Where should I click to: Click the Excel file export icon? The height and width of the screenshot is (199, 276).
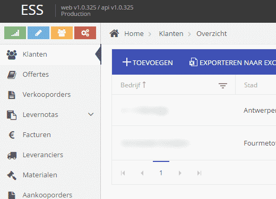(193, 62)
